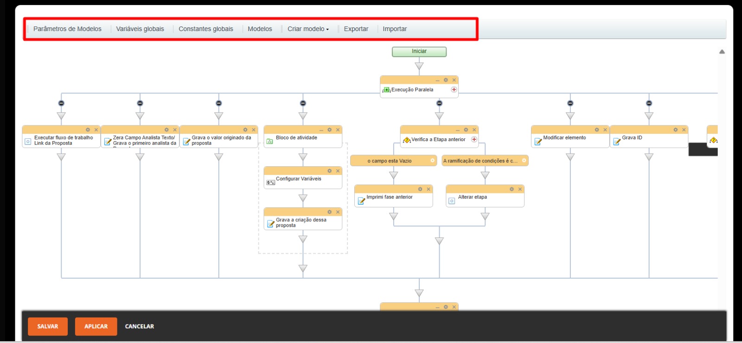The image size is (742, 343).
Task: Toggle branch circle above Executar fluxo de trabalho
Action: click(x=61, y=103)
